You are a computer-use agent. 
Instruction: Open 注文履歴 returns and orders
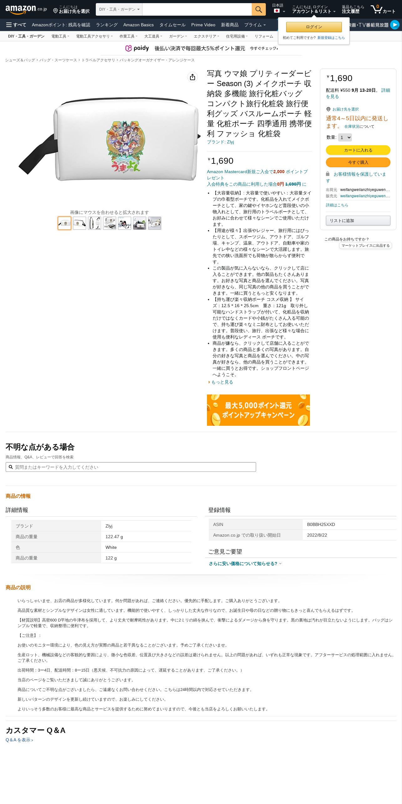click(353, 9)
